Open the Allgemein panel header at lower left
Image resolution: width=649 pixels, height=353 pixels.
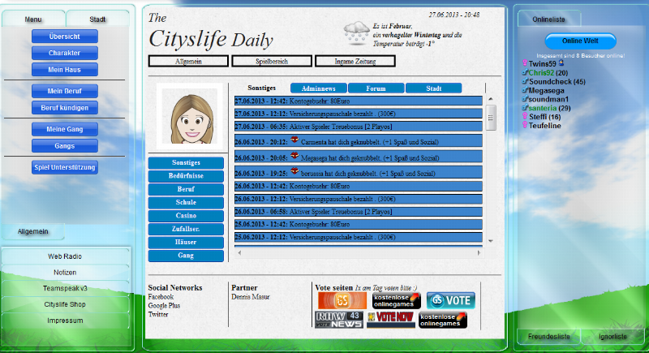33,231
